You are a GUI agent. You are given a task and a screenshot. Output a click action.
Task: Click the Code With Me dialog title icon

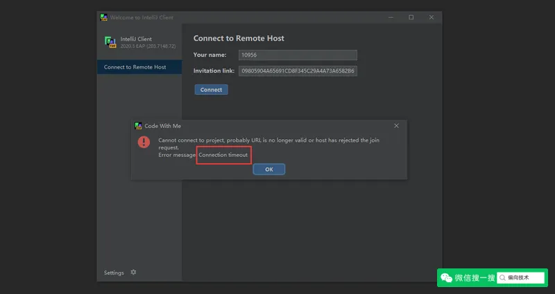tap(138, 126)
